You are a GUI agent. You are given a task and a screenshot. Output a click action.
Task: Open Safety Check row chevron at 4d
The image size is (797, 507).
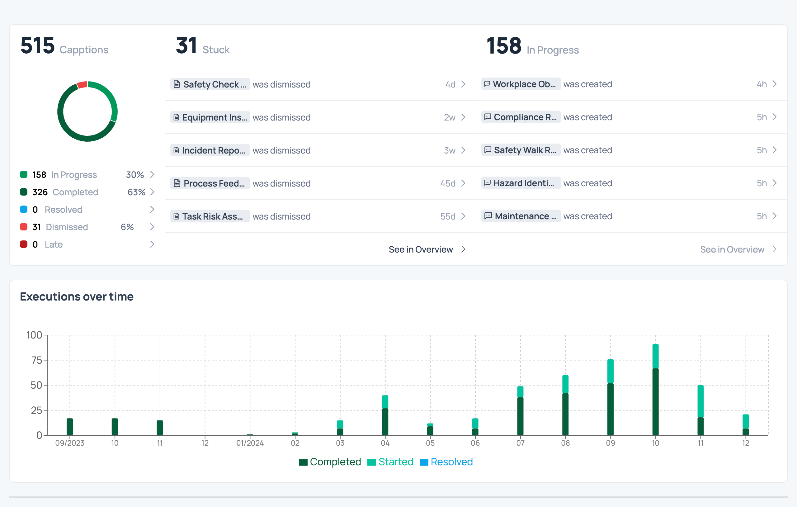[x=463, y=84]
